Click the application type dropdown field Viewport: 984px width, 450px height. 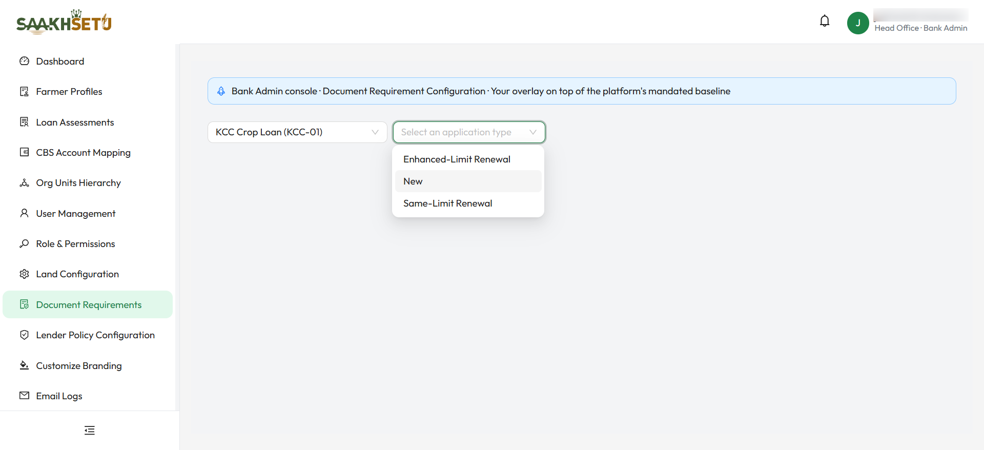coord(469,132)
